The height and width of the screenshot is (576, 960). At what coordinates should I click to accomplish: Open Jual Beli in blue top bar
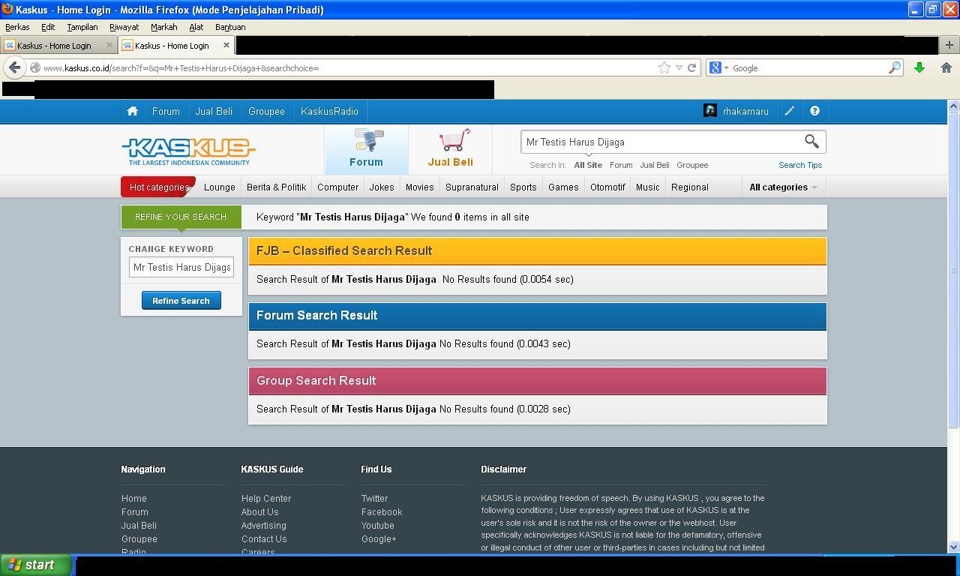(214, 111)
